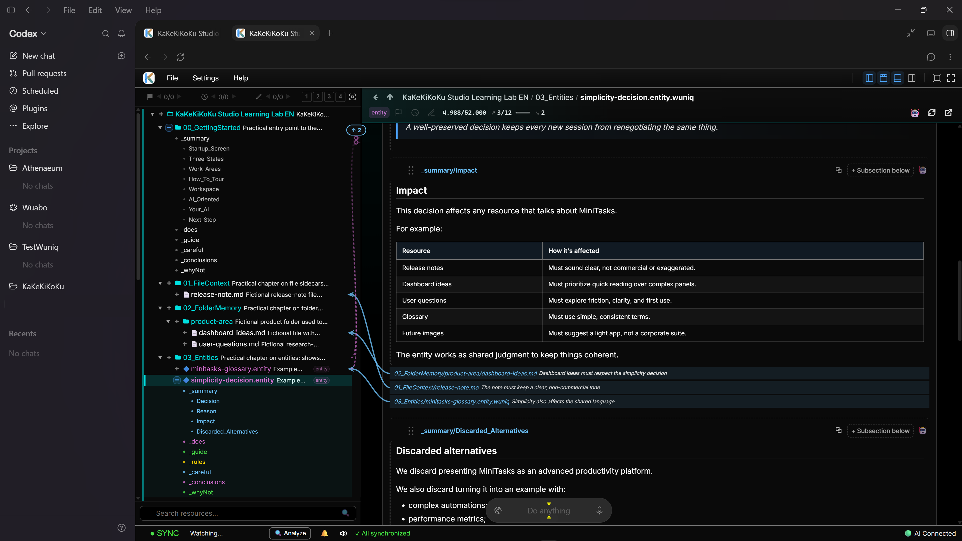Click the microphone icon in Do anything bar

599,510
